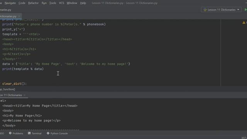
Task: Click the </body>''' code line
Action: tap(12, 59)
